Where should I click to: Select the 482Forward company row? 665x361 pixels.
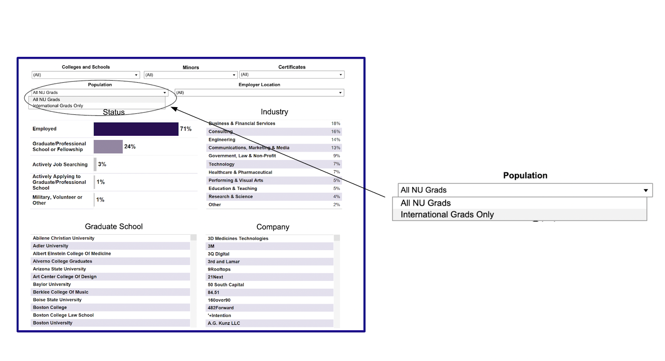click(270, 308)
